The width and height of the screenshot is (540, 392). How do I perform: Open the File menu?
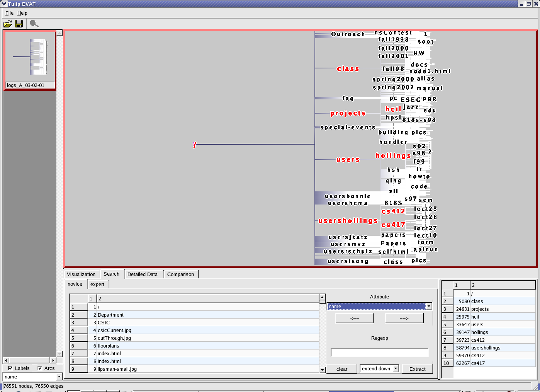point(9,13)
